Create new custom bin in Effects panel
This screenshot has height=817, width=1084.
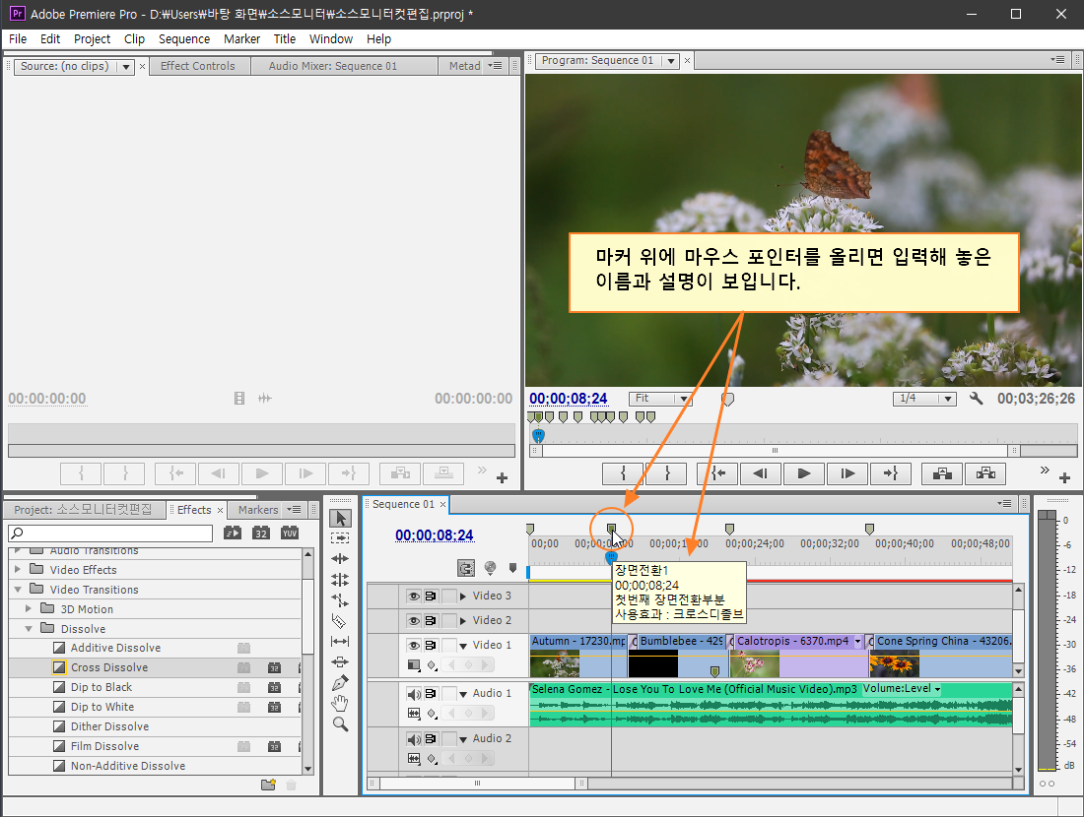(268, 785)
